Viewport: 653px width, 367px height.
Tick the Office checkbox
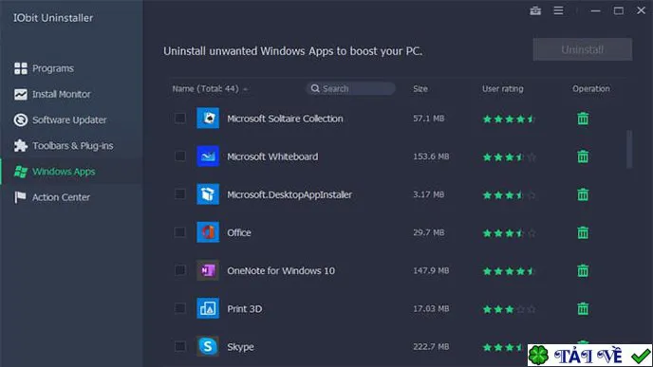(180, 232)
